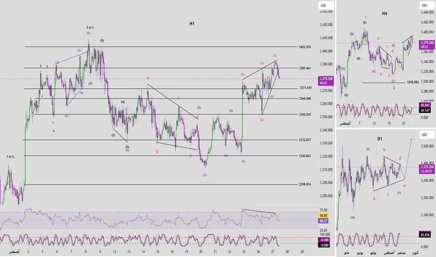Click the date label 29 on the H1 time axis
The height and width of the screenshot is (257, 436).
click(x=302, y=252)
